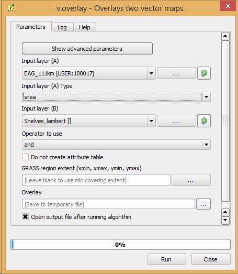Enable Do not create attribute table
This screenshot has width=238, height=274.
(x=25, y=157)
